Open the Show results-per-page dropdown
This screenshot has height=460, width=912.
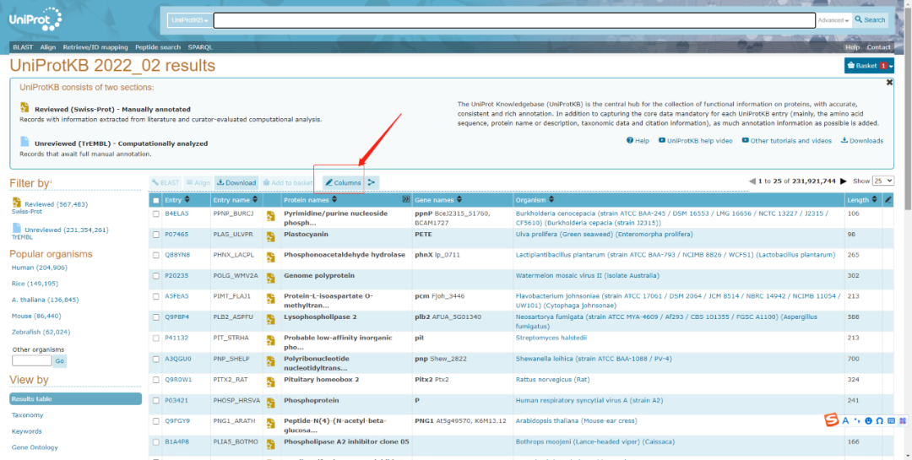(883, 181)
